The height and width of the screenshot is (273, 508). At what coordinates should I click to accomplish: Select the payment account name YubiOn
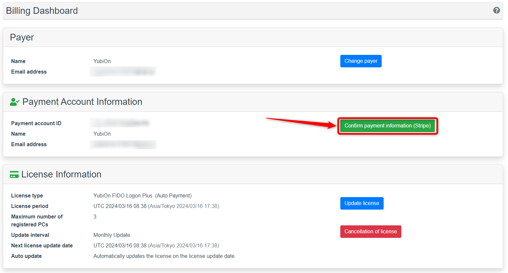(102, 134)
